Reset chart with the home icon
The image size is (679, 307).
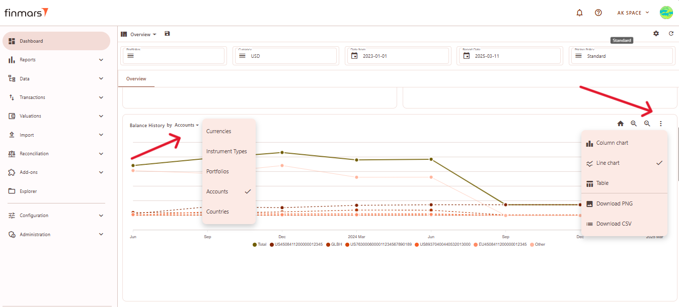pos(620,124)
